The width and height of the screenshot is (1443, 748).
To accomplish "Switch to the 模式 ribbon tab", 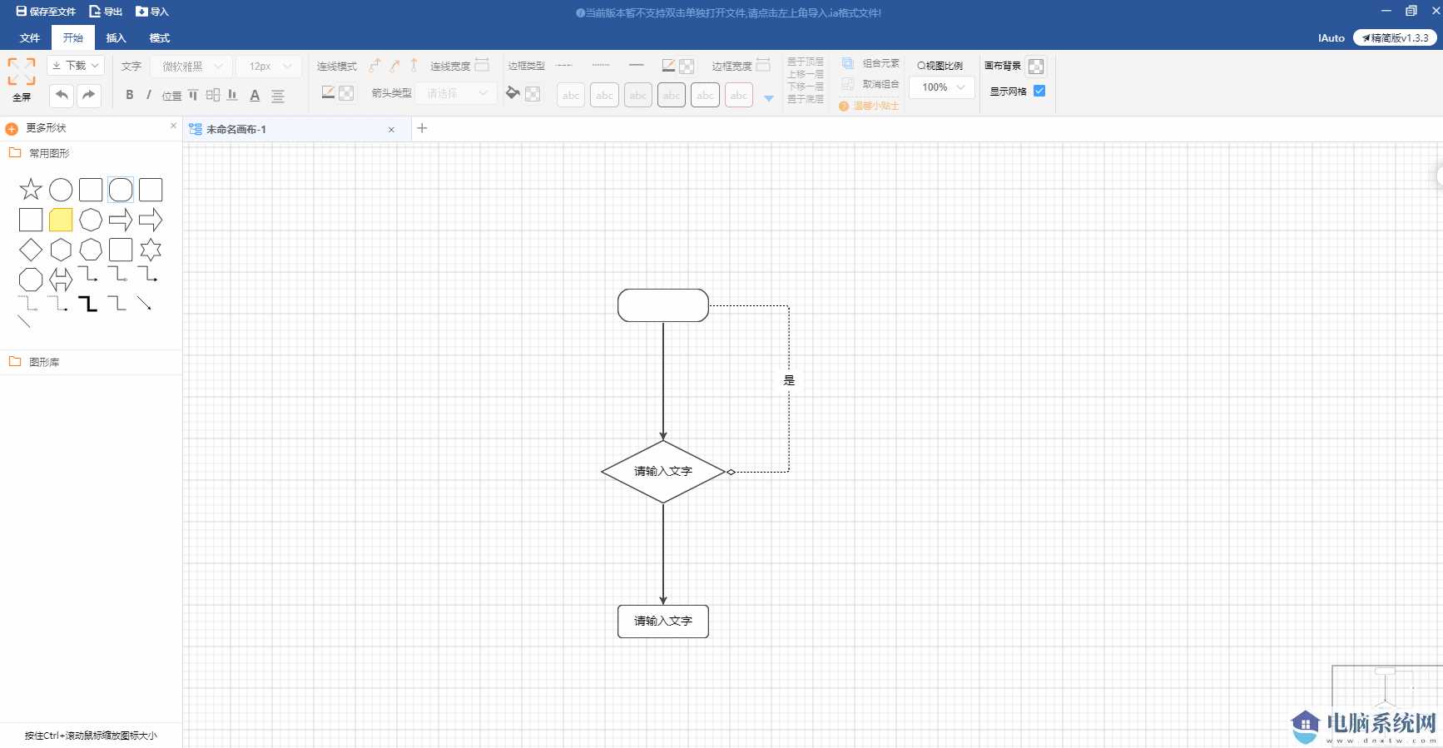I will (x=160, y=37).
